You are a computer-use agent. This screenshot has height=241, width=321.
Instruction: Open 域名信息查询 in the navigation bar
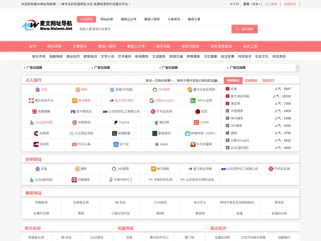[x=221, y=46]
